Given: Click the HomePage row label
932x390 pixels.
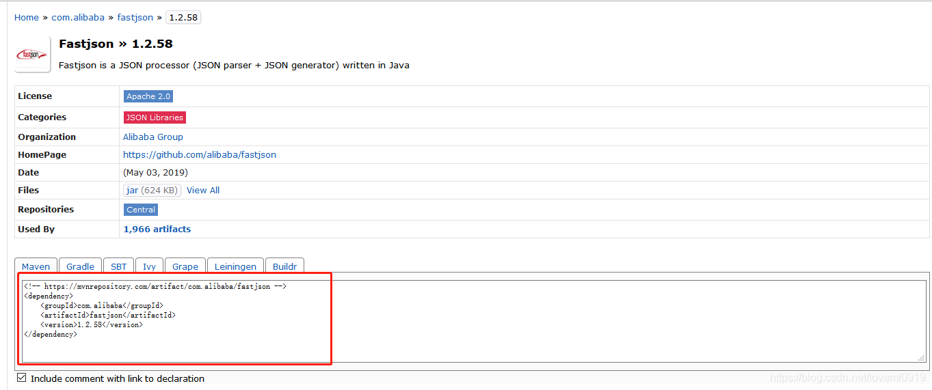Looking at the screenshot, I should 42,154.
